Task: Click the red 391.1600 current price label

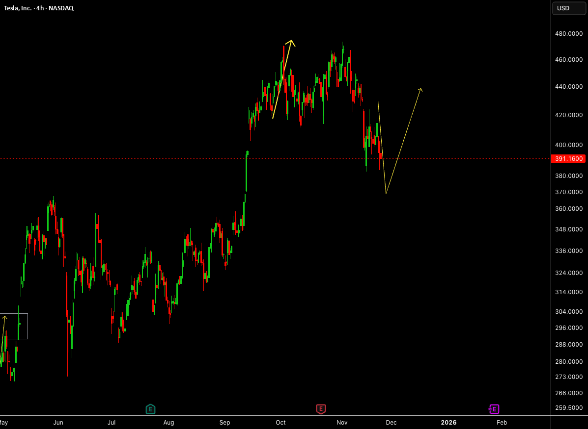Action: [568, 159]
